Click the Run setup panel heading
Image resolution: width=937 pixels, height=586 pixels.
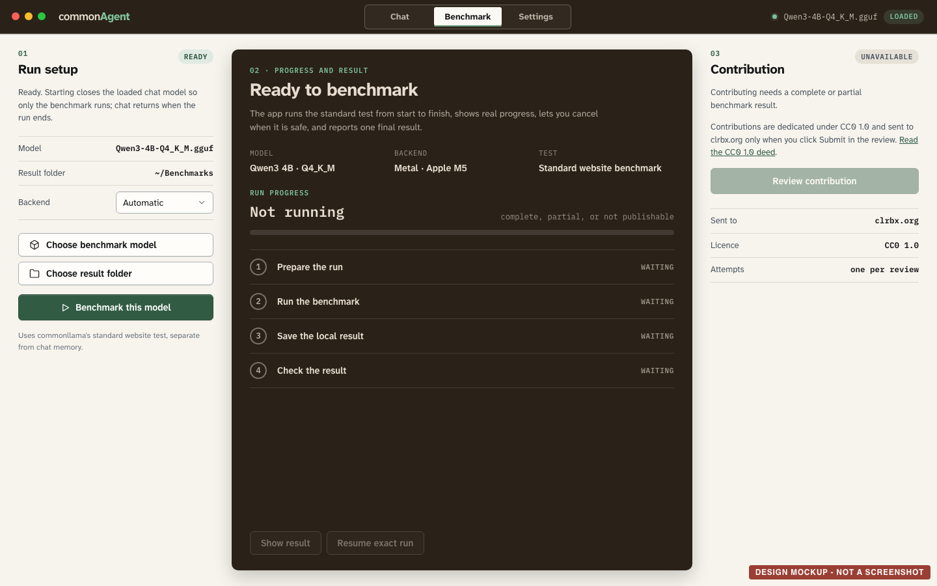48,70
